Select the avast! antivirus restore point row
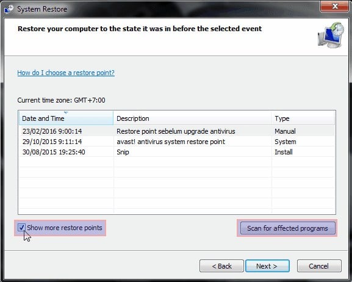 click(177, 142)
